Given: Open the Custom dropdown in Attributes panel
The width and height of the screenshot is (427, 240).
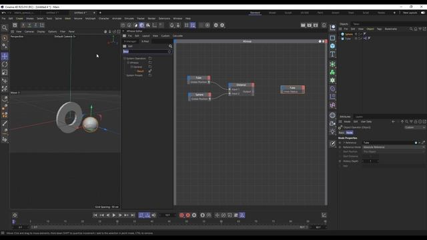Looking at the screenshot, I should [x=415, y=127].
